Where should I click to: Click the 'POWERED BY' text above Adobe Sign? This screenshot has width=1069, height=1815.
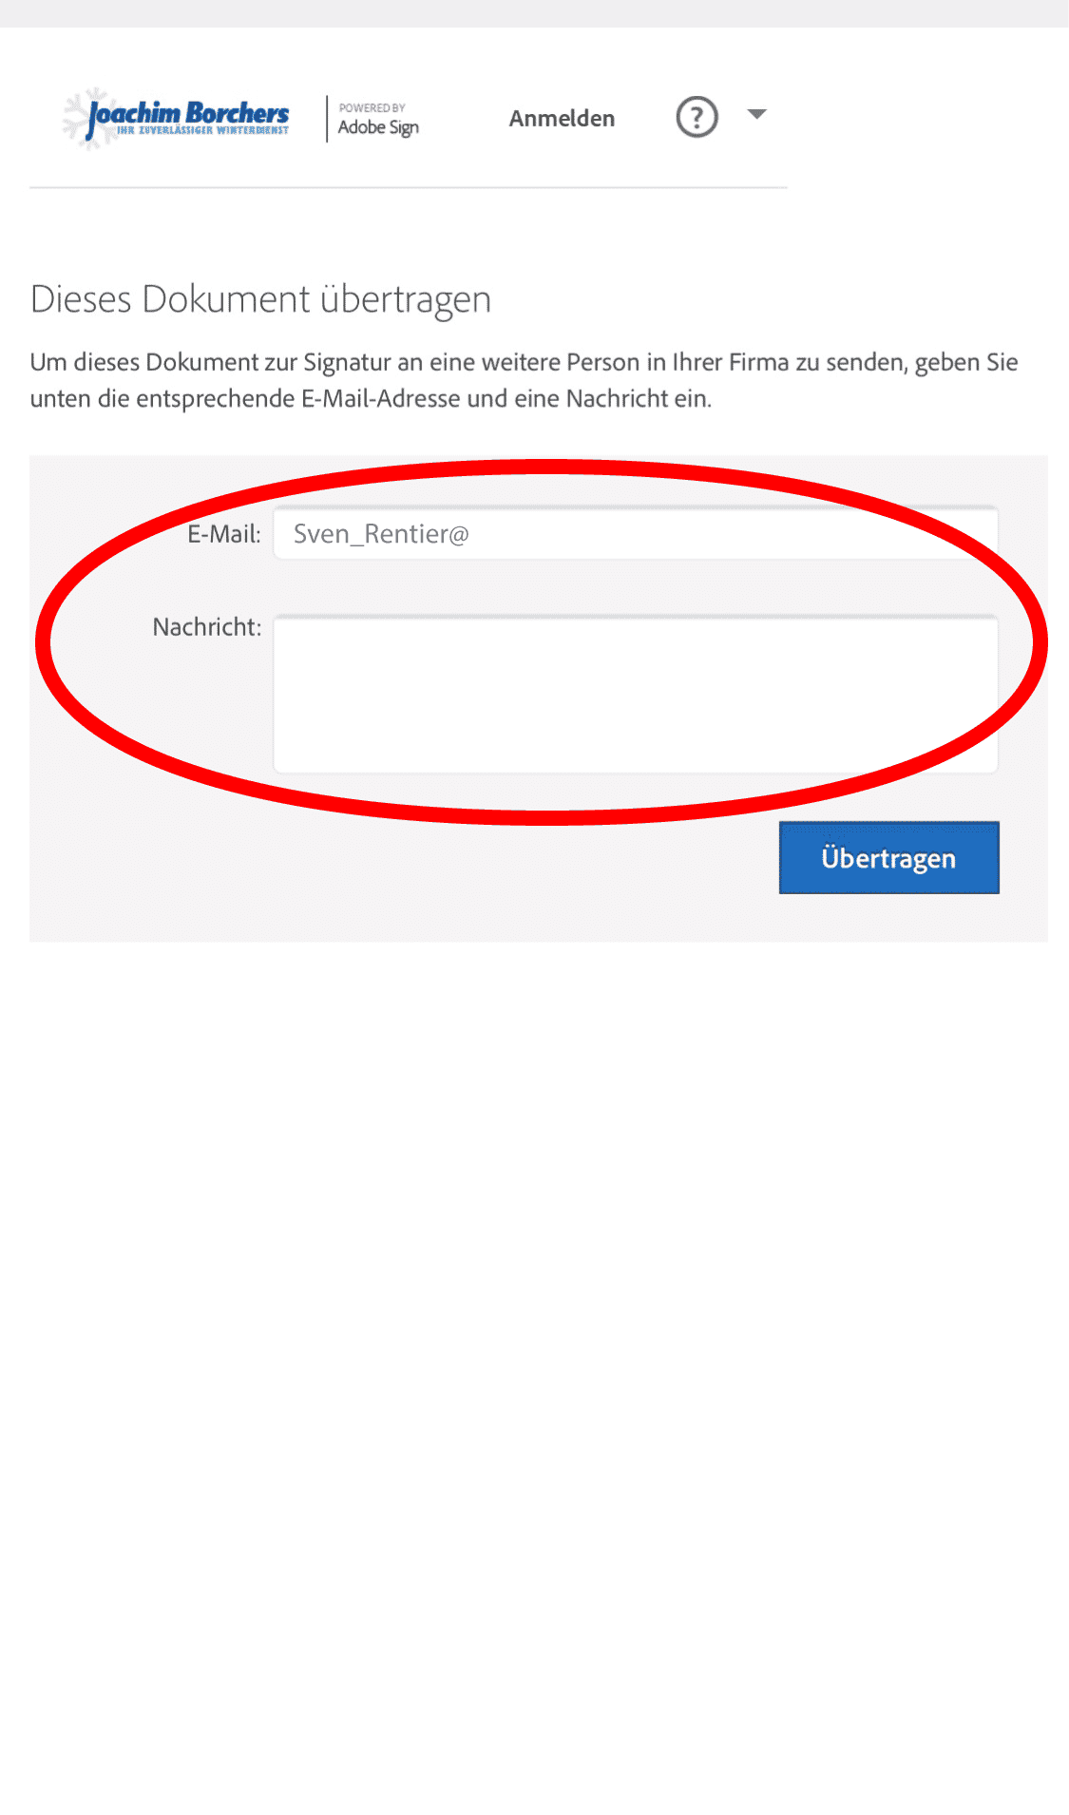(x=372, y=108)
